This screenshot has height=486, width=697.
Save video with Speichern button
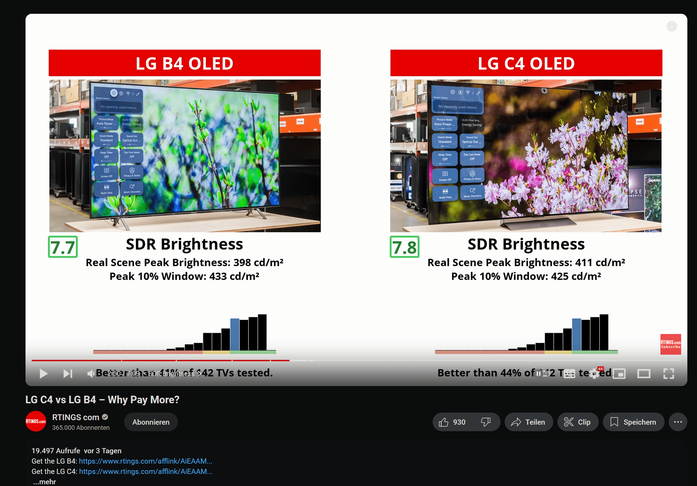[x=634, y=422]
